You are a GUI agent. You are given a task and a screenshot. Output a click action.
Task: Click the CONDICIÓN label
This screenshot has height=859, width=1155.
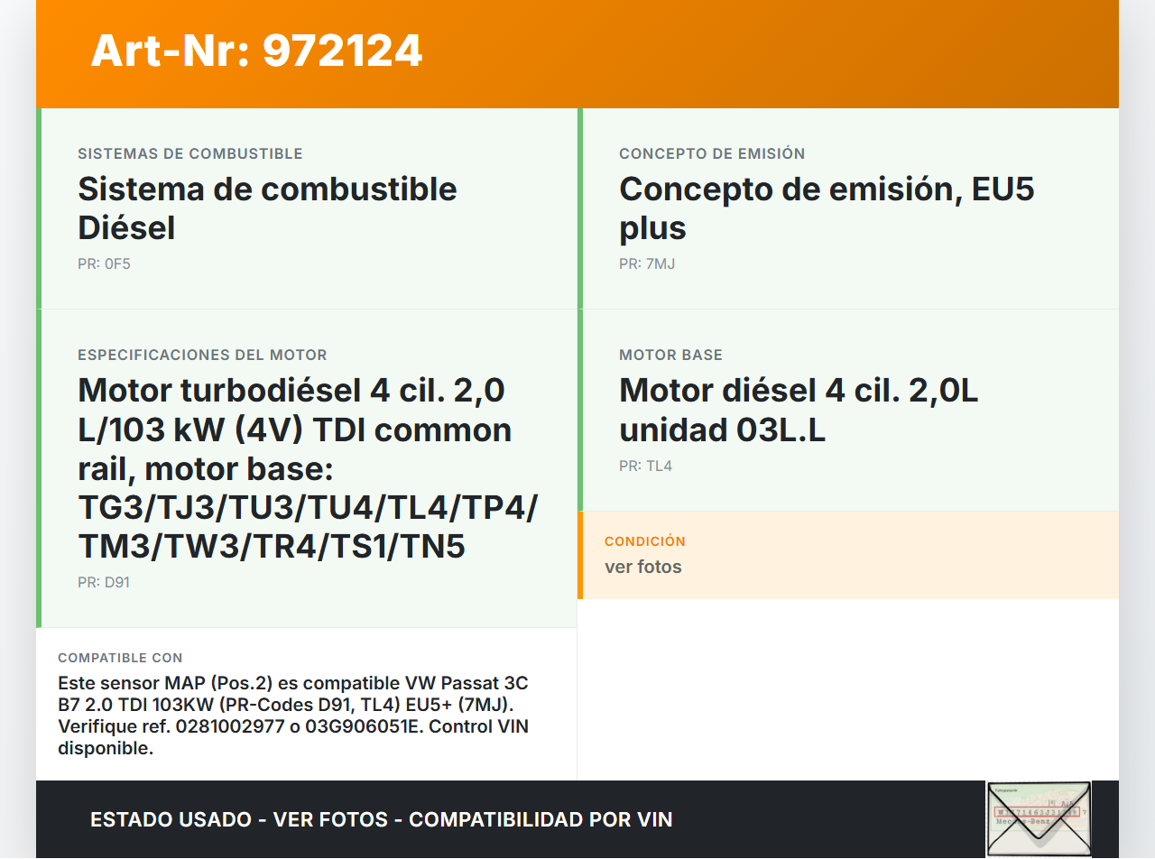coord(645,541)
